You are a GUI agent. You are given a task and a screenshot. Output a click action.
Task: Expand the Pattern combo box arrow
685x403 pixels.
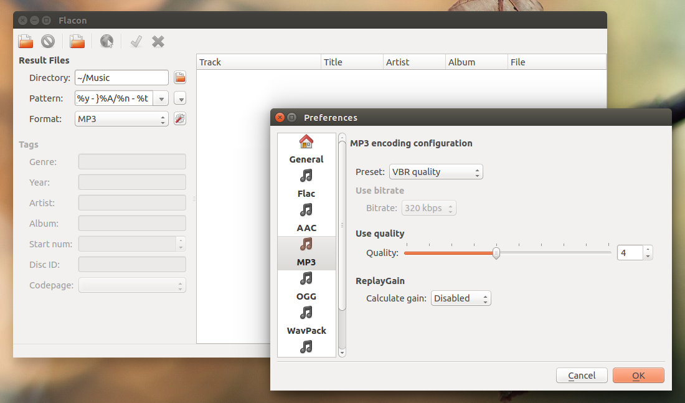[161, 99]
